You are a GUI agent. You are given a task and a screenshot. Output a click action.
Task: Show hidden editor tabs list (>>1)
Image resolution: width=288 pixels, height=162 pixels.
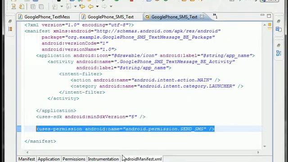(215, 16)
